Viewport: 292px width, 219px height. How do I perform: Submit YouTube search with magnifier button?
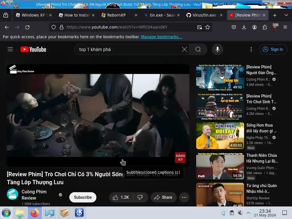[198, 49]
